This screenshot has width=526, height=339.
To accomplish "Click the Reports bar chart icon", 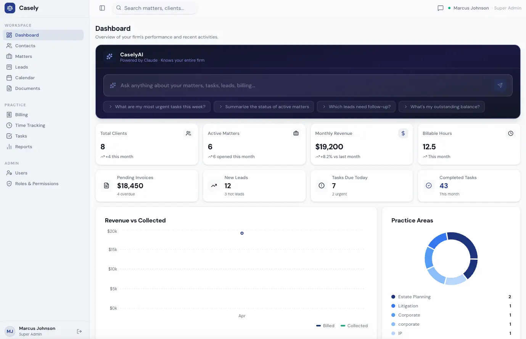I will pyautogui.click(x=9, y=147).
